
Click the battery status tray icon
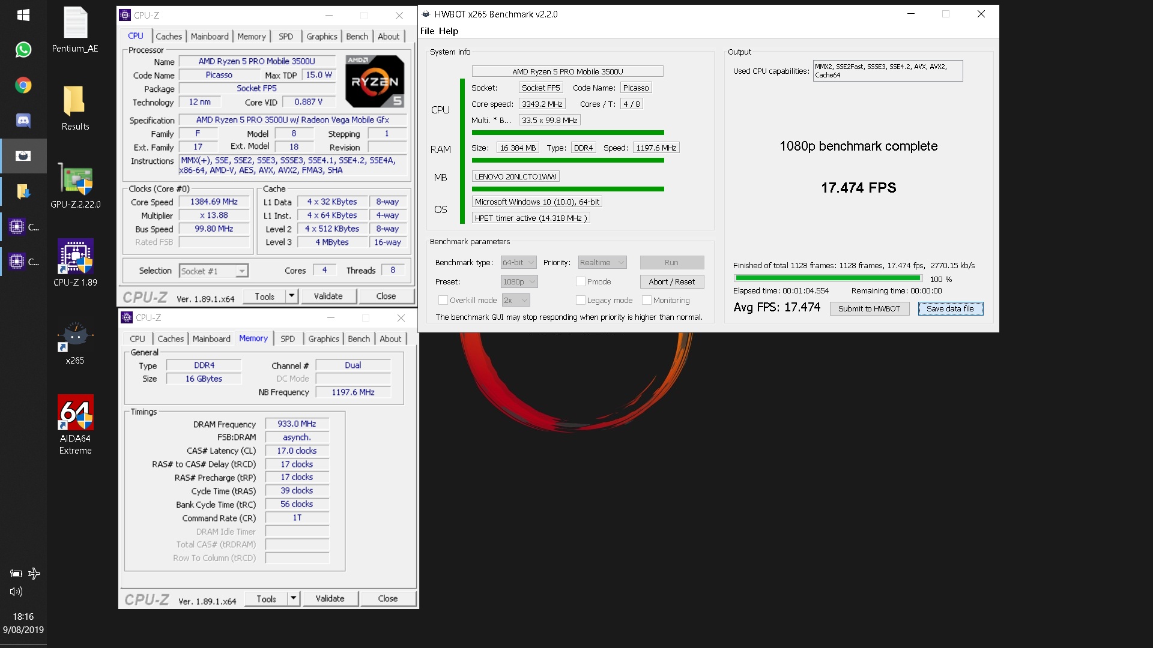coord(16,574)
